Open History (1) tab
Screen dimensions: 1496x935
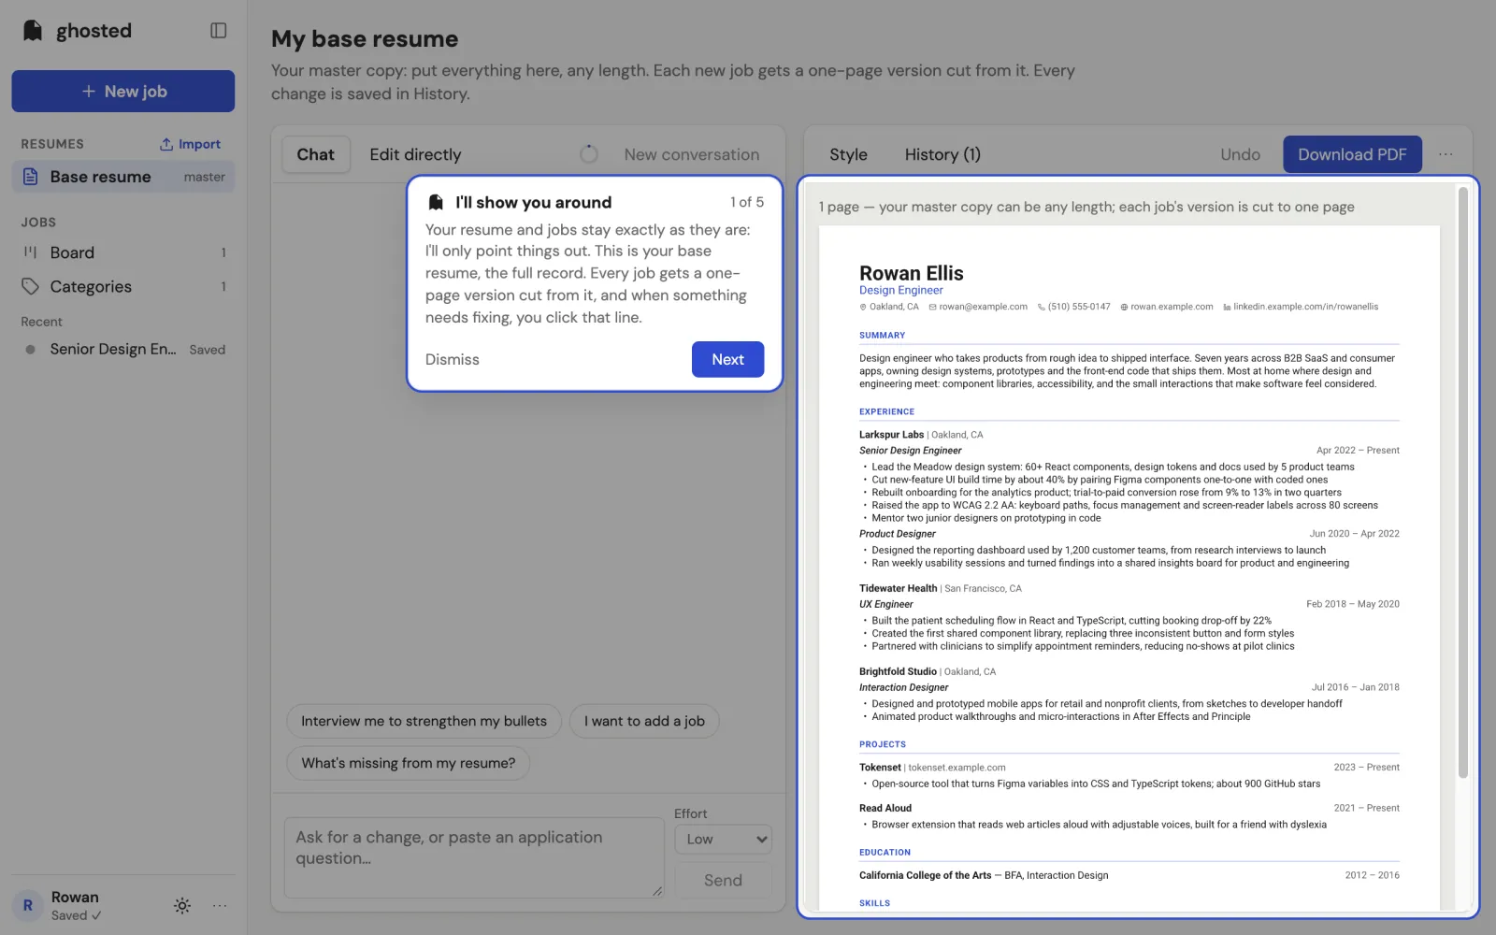[x=942, y=154]
